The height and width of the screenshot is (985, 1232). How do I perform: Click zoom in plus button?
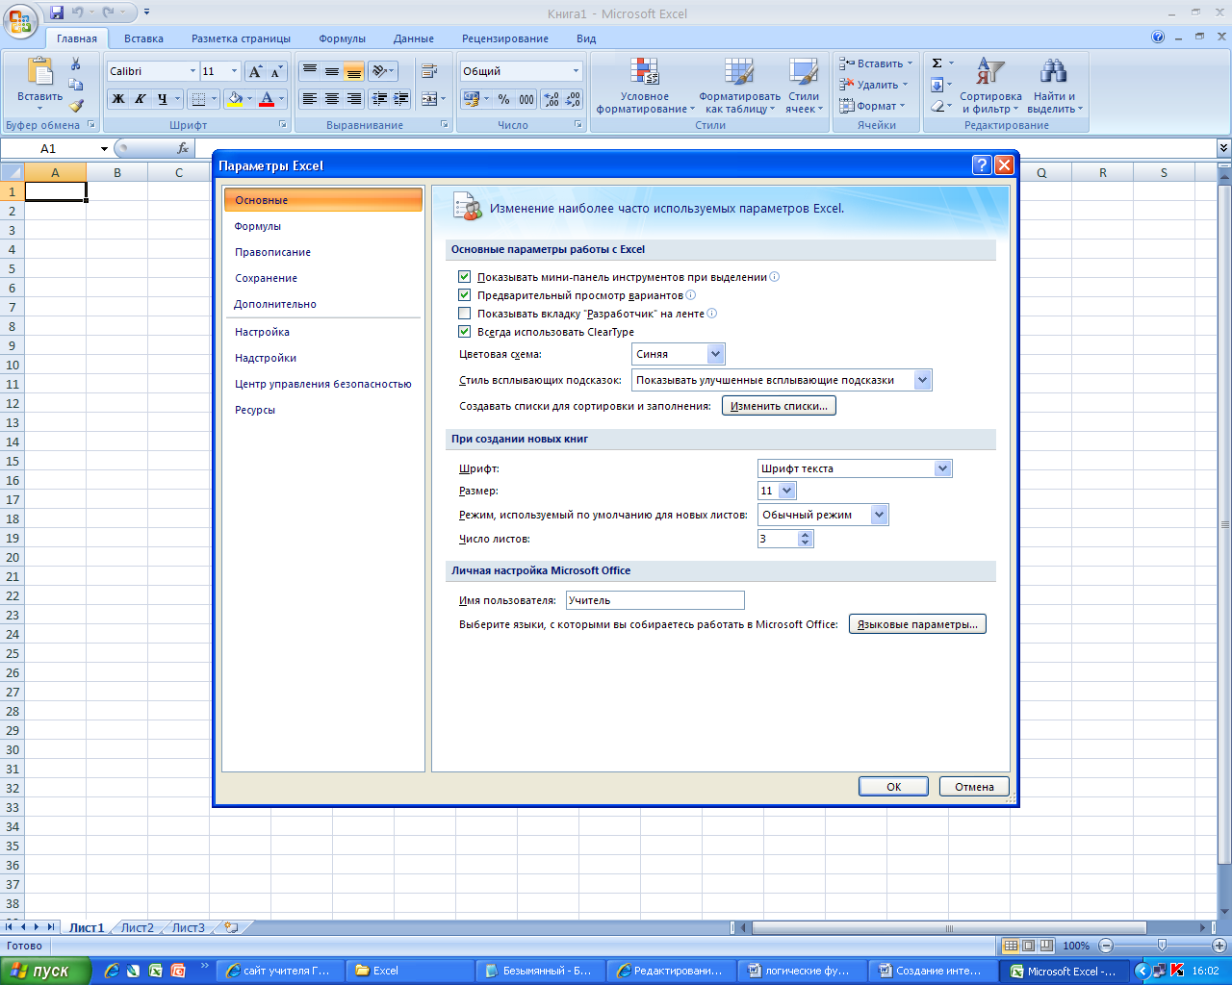click(1219, 946)
